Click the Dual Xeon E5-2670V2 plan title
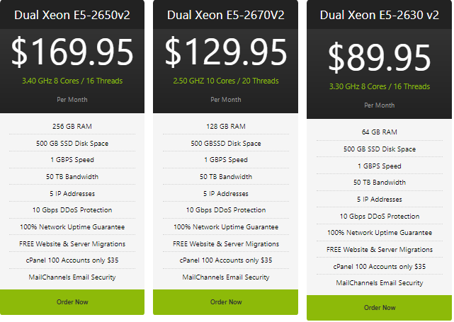This screenshot has height=322, width=454. coord(226,14)
